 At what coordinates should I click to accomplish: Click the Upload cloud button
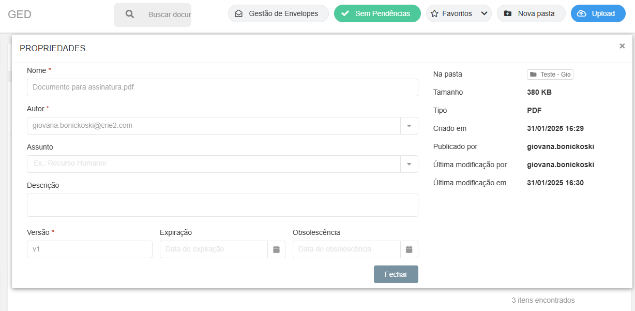coord(598,13)
